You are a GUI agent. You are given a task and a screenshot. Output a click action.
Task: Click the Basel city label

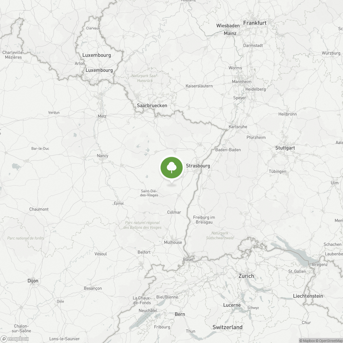tap(188, 260)
